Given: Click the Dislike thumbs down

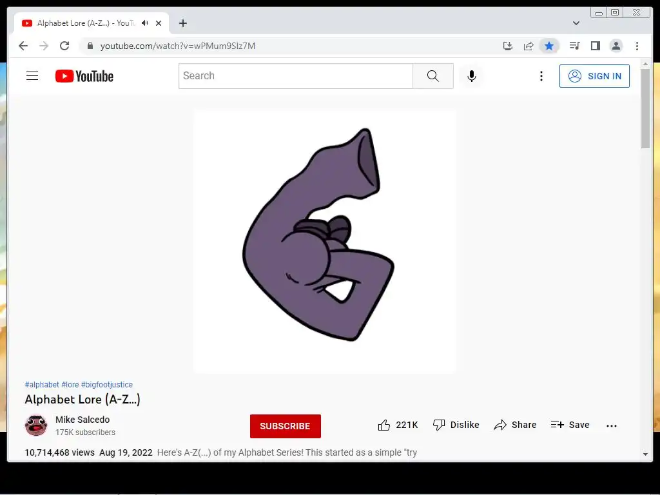Looking at the screenshot, I should pyautogui.click(x=456, y=425).
